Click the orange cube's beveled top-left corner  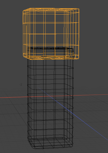[x=25, y=10]
